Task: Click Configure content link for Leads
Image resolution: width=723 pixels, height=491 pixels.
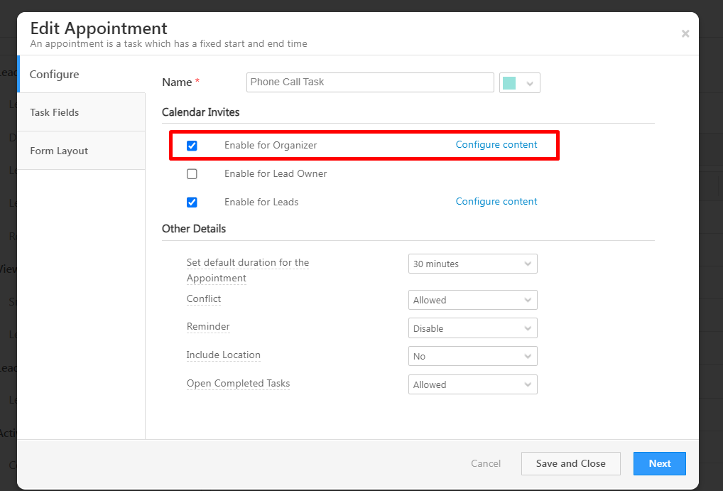Action: [496, 201]
